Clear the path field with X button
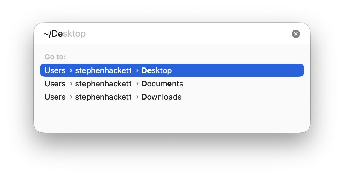 click(x=296, y=34)
